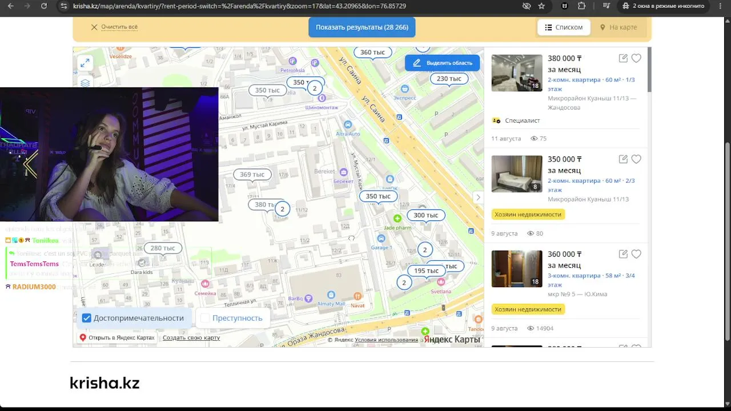Select the 280 тыс map price marker
731x411 pixels.
pos(163,248)
